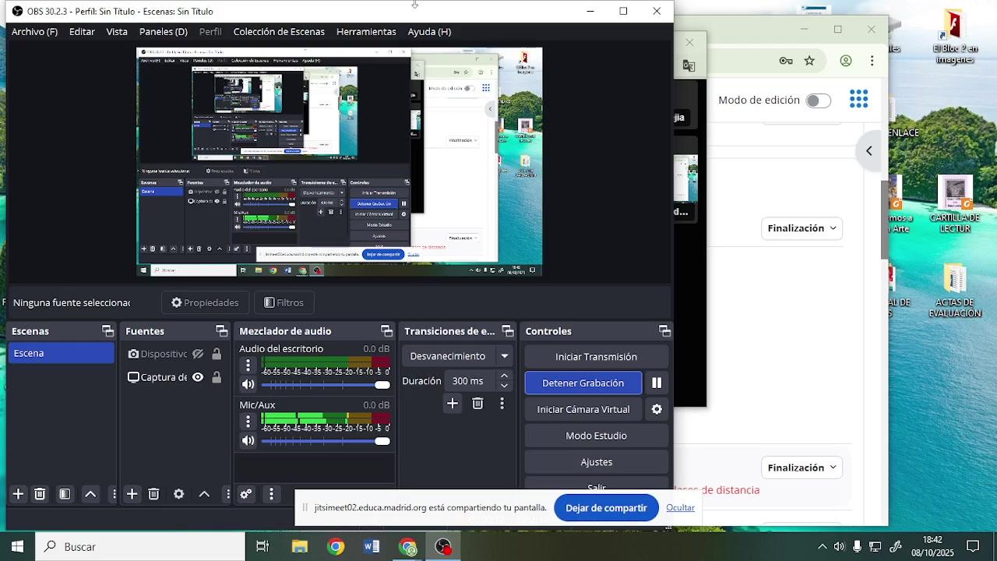
Task: Open source properties gear in Fuentes panel
Action: point(179,494)
